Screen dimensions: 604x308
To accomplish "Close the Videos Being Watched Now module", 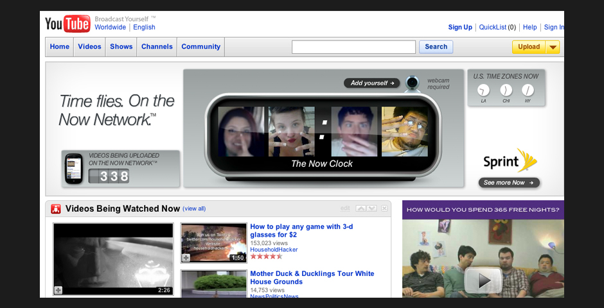I will [x=384, y=209].
